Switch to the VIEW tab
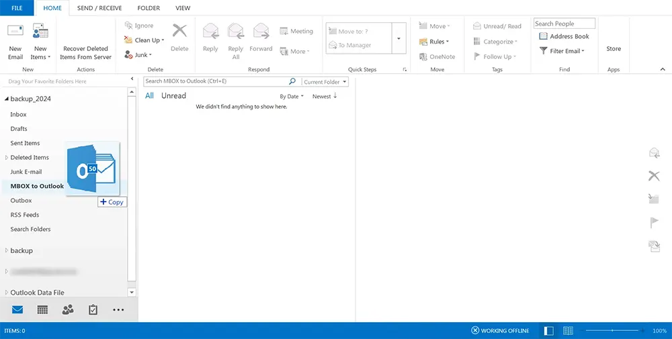The height and width of the screenshot is (339, 672). click(183, 7)
